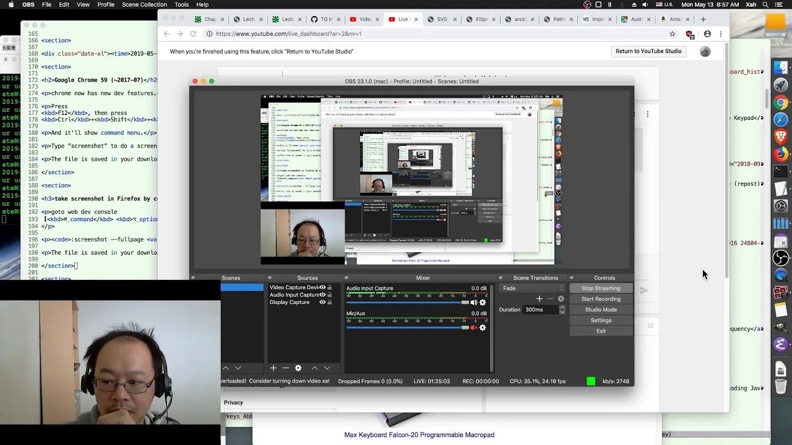Screen dimensions: 792x445
Task: Unmute the Mic/Aux channel
Action: 473,328
